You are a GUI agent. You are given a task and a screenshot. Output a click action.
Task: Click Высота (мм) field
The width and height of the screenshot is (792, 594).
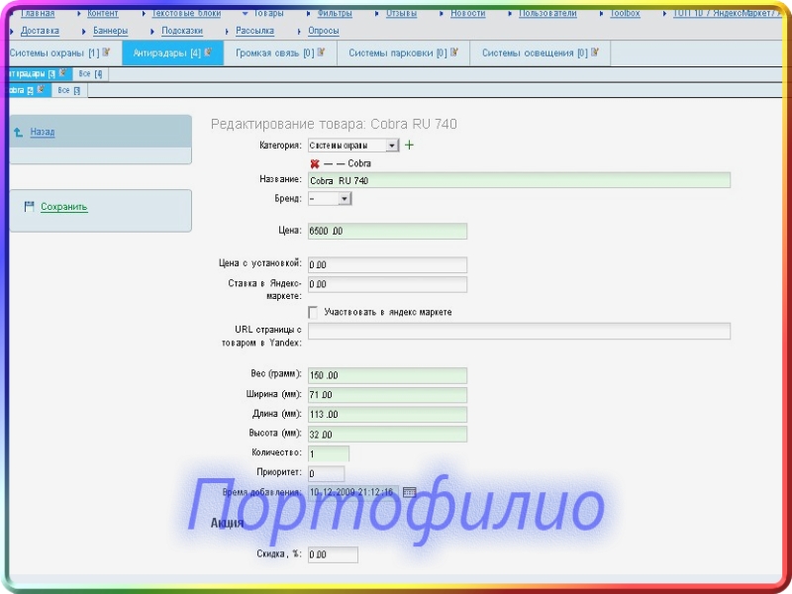pyautogui.click(x=387, y=435)
